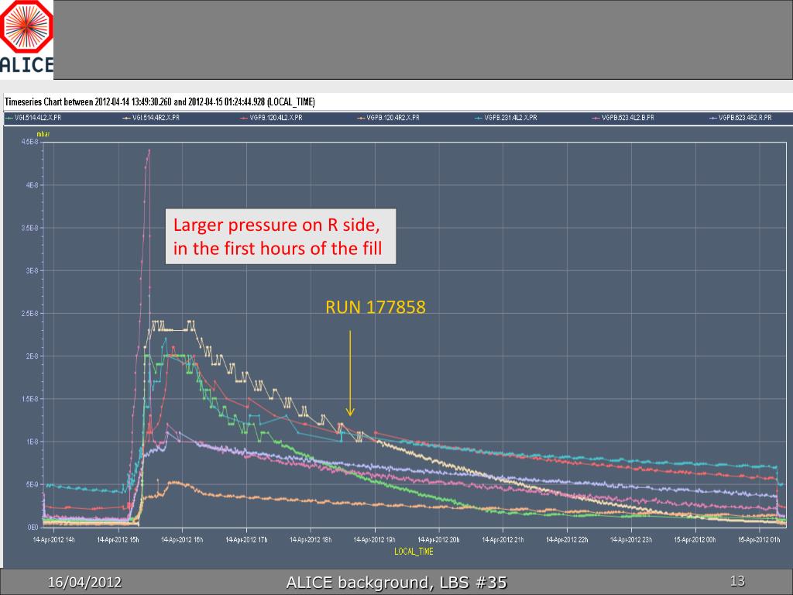Select legend entry VGI.514.4L2.X.PR

click(x=33, y=118)
